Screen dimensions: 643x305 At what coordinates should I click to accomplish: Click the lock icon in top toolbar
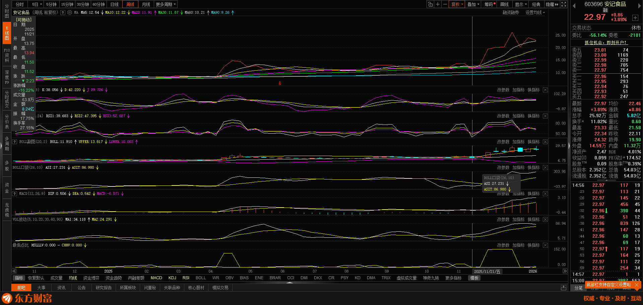[x=430, y=4]
